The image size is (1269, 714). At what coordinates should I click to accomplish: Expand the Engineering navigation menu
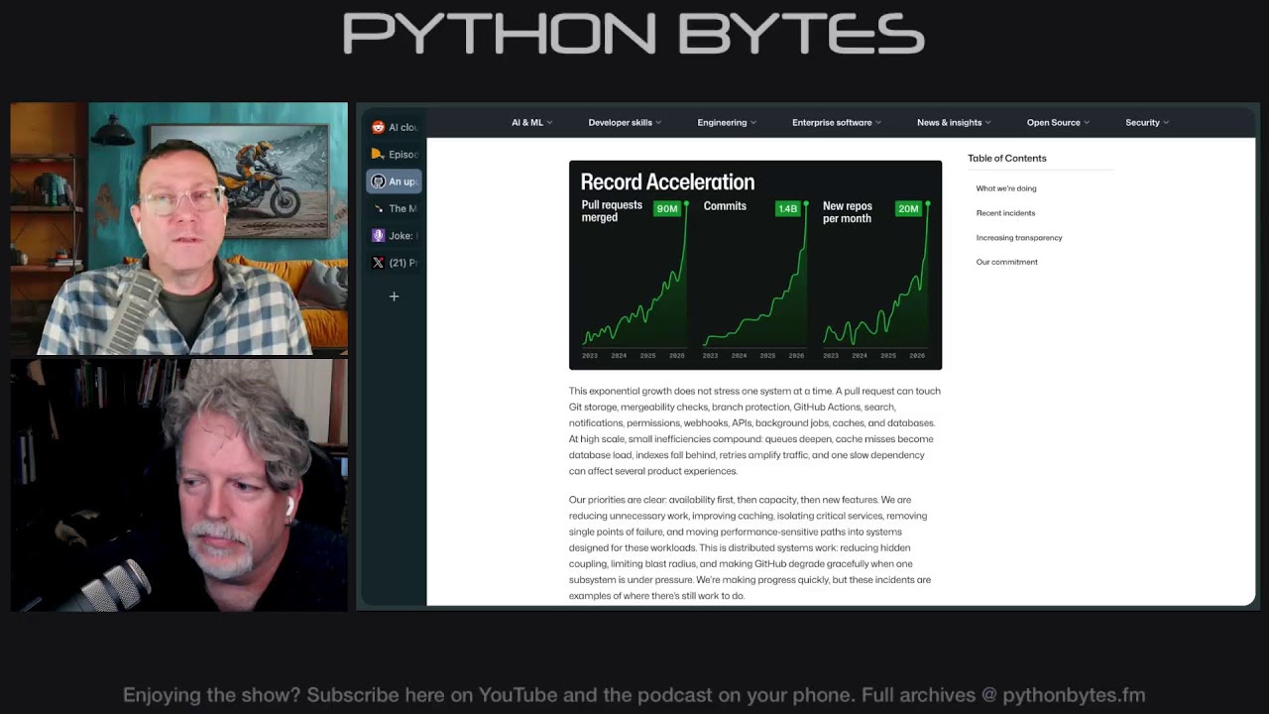click(727, 123)
